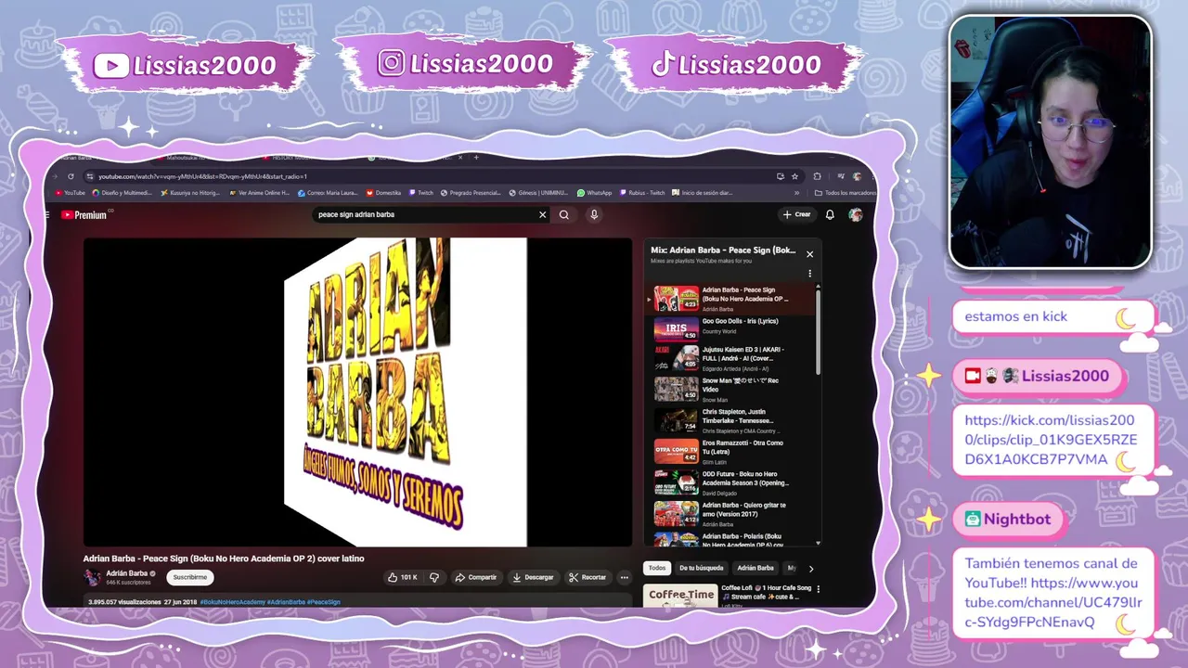Open more actions below the video
The width and height of the screenshot is (1188, 668).
pyautogui.click(x=624, y=577)
